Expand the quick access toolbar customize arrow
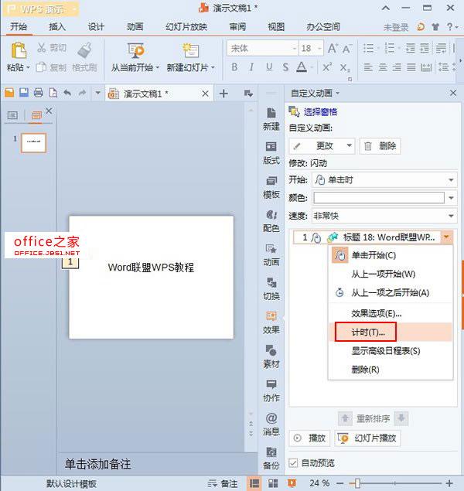The height and width of the screenshot is (491, 464). click(97, 93)
